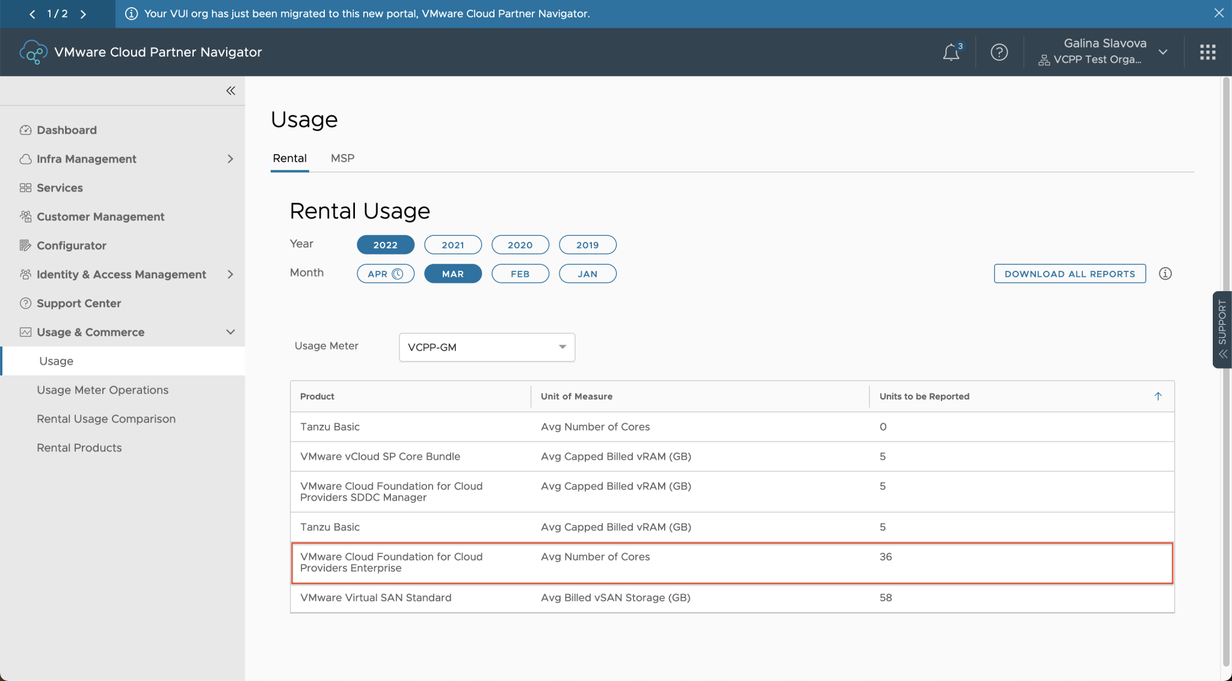Click the VMware Cloud Partner Navigator logo
Screen dimensions: 1232x681
[x=34, y=52]
